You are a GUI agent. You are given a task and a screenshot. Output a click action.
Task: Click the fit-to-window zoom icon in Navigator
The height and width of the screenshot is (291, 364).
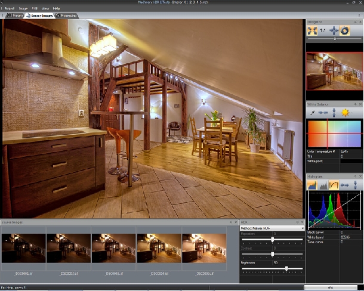click(313, 30)
